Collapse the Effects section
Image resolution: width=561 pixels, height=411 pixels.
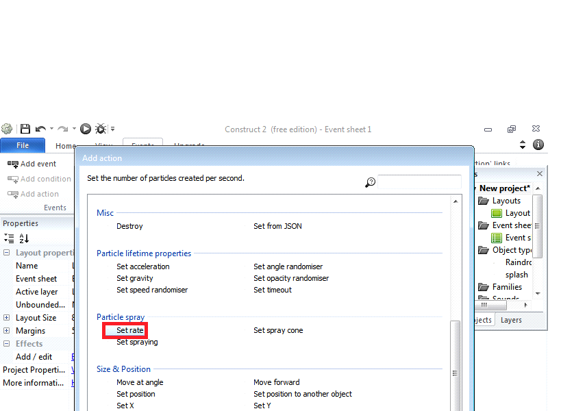[6, 343]
